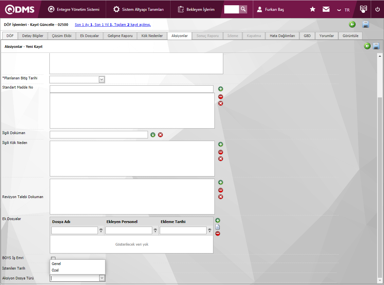
Task: Click the Ekleme Tarihi filter field
Action: click(x=183, y=230)
